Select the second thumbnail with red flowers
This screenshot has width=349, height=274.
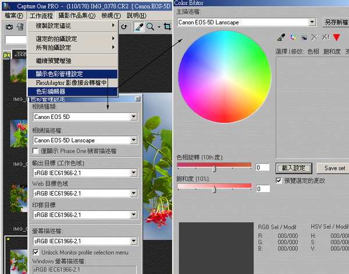point(19,134)
